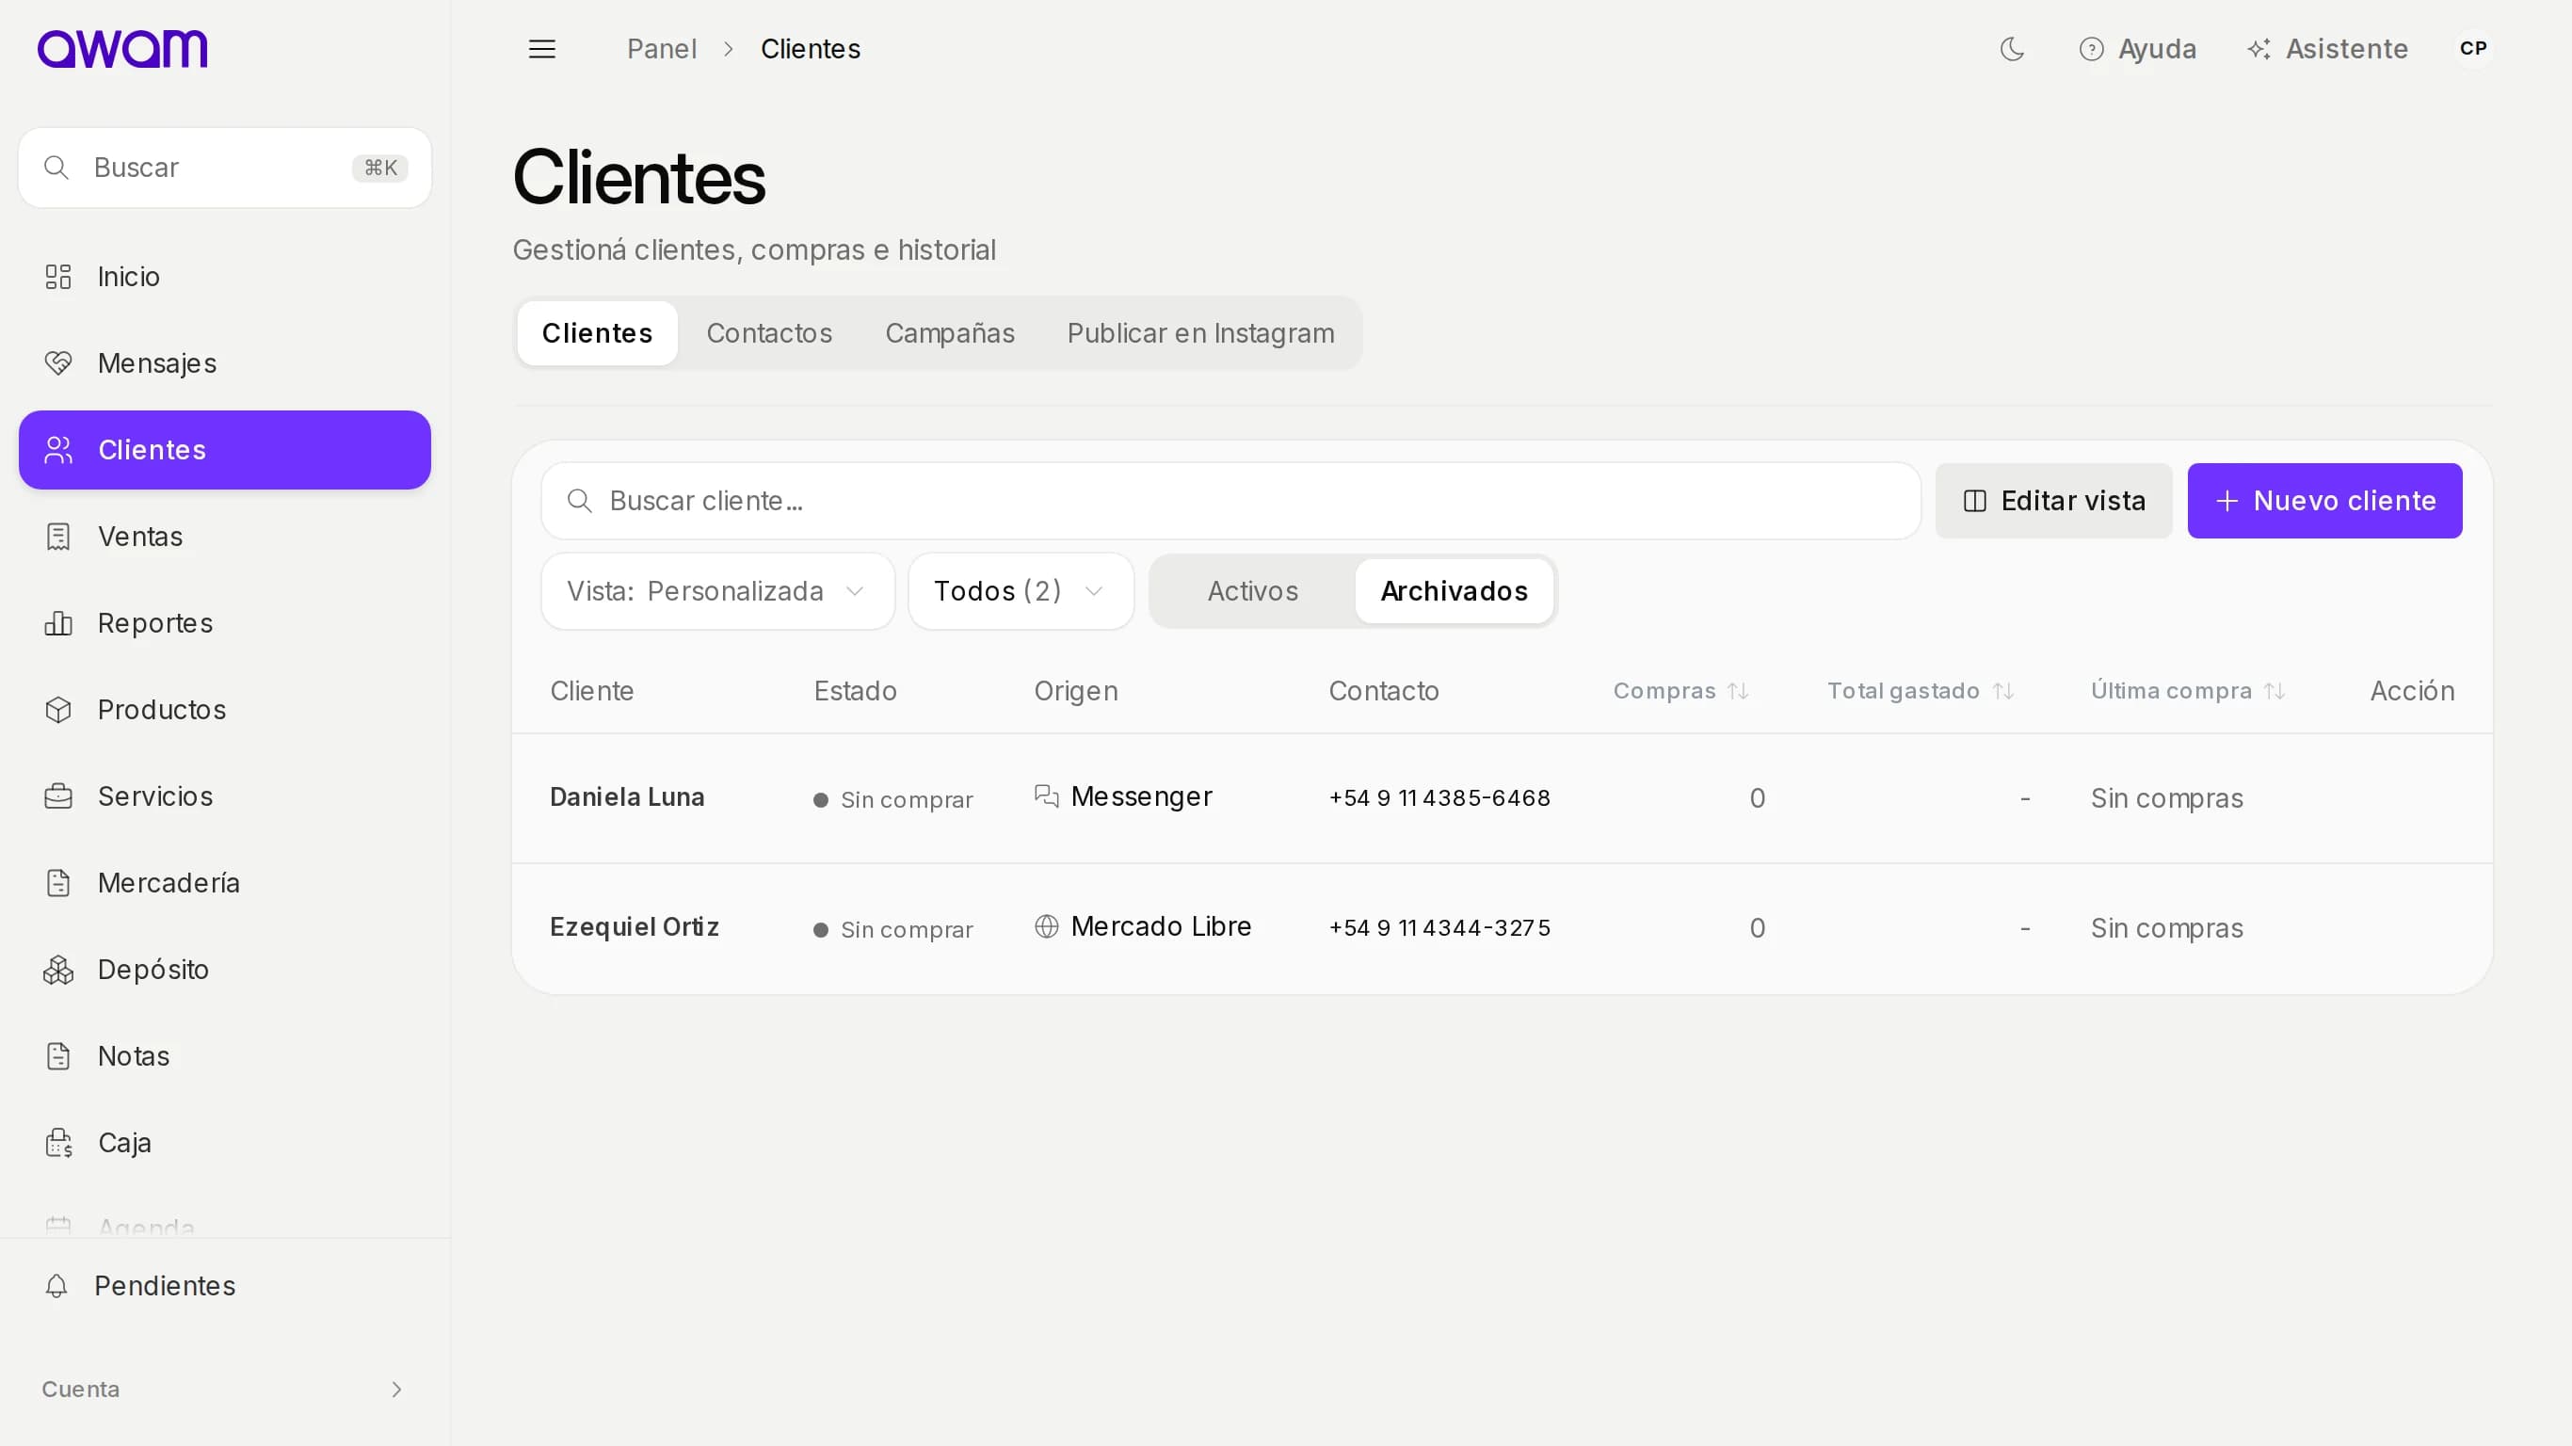Open Pendientes notifications
The image size is (2572, 1446).
[225, 1285]
